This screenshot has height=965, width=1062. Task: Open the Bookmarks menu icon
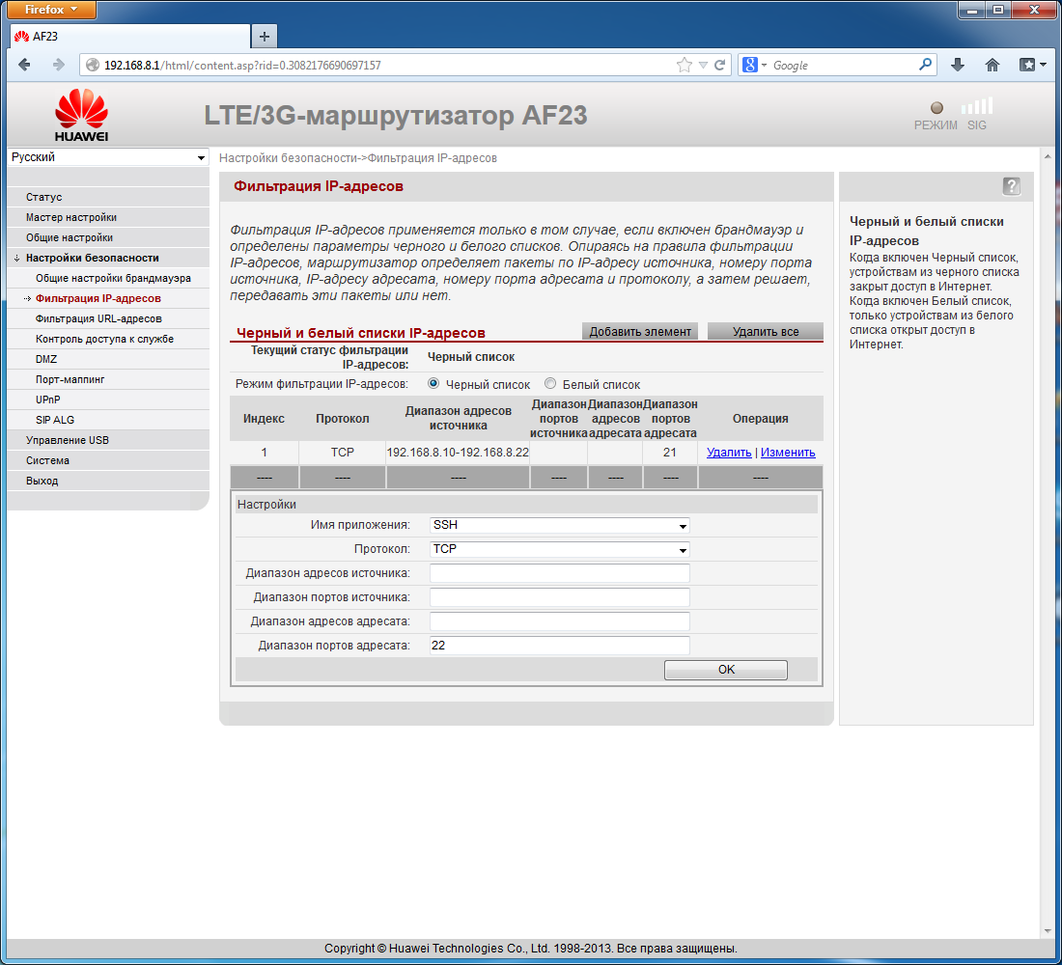[1032, 65]
